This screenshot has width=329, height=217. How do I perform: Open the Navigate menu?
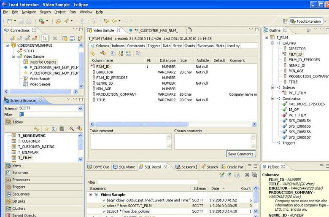pos(29,12)
